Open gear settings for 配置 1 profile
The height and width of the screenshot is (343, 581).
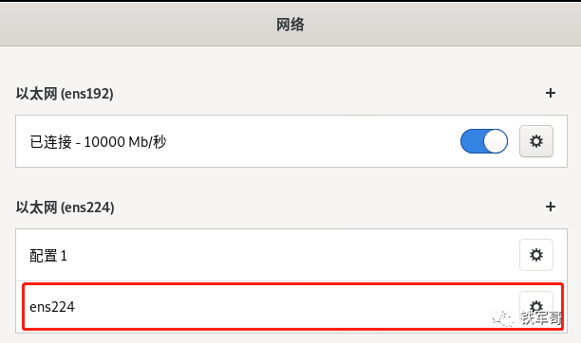[x=536, y=255]
